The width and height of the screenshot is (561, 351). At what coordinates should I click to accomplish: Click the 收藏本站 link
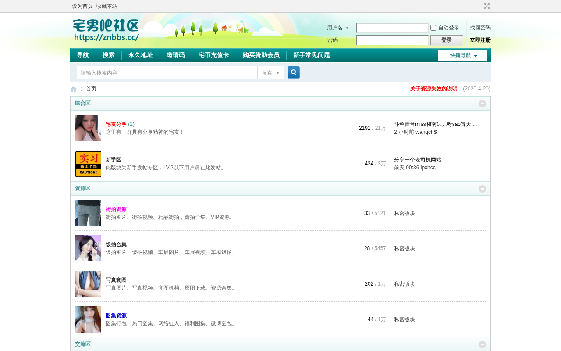pyautogui.click(x=107, y=6)
